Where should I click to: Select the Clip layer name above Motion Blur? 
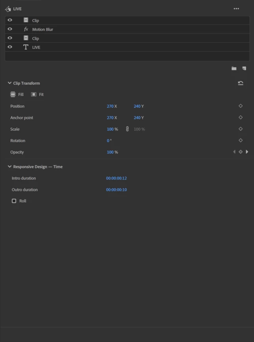pyautogui.click(x=36, y=21)
